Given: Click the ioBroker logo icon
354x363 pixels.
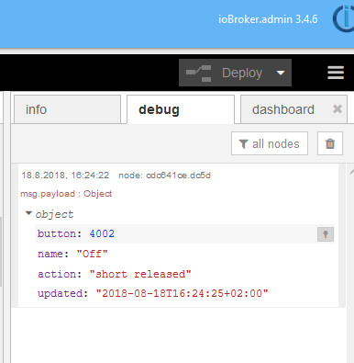Looking at the screenshot, I should (x=344, y=18).
